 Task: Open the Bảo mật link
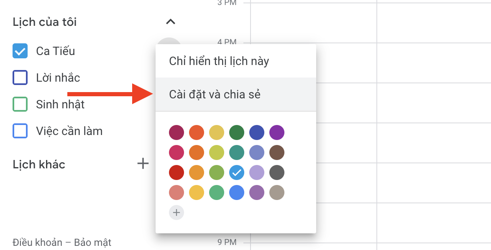pos(93,242)
